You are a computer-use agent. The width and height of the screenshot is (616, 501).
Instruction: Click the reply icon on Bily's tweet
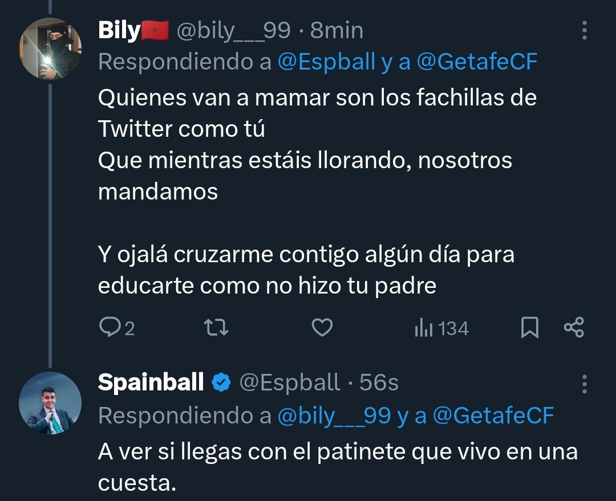[108, 328]
